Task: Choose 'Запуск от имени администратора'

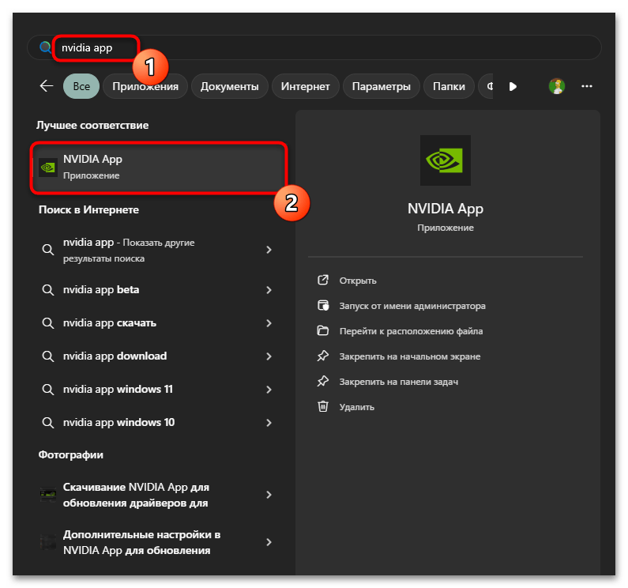Action: click(x=412, y=306)
